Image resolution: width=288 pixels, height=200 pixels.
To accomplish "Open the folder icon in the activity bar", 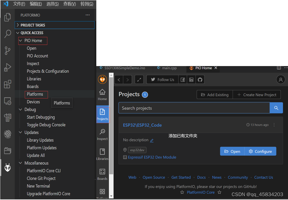I will [x=8, y=151].
